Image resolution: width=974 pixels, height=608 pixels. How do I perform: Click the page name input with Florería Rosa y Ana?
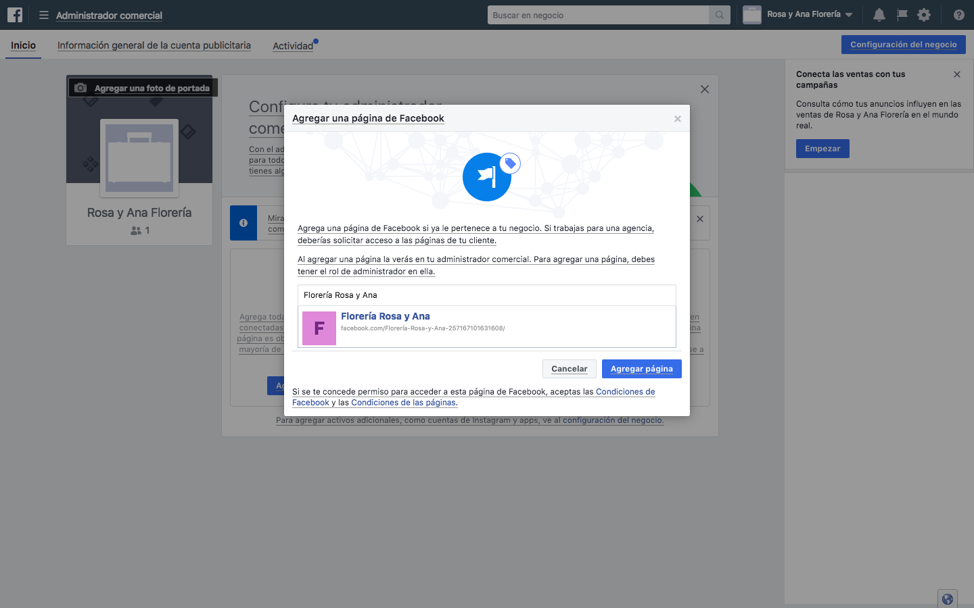(x=487, y=295)
